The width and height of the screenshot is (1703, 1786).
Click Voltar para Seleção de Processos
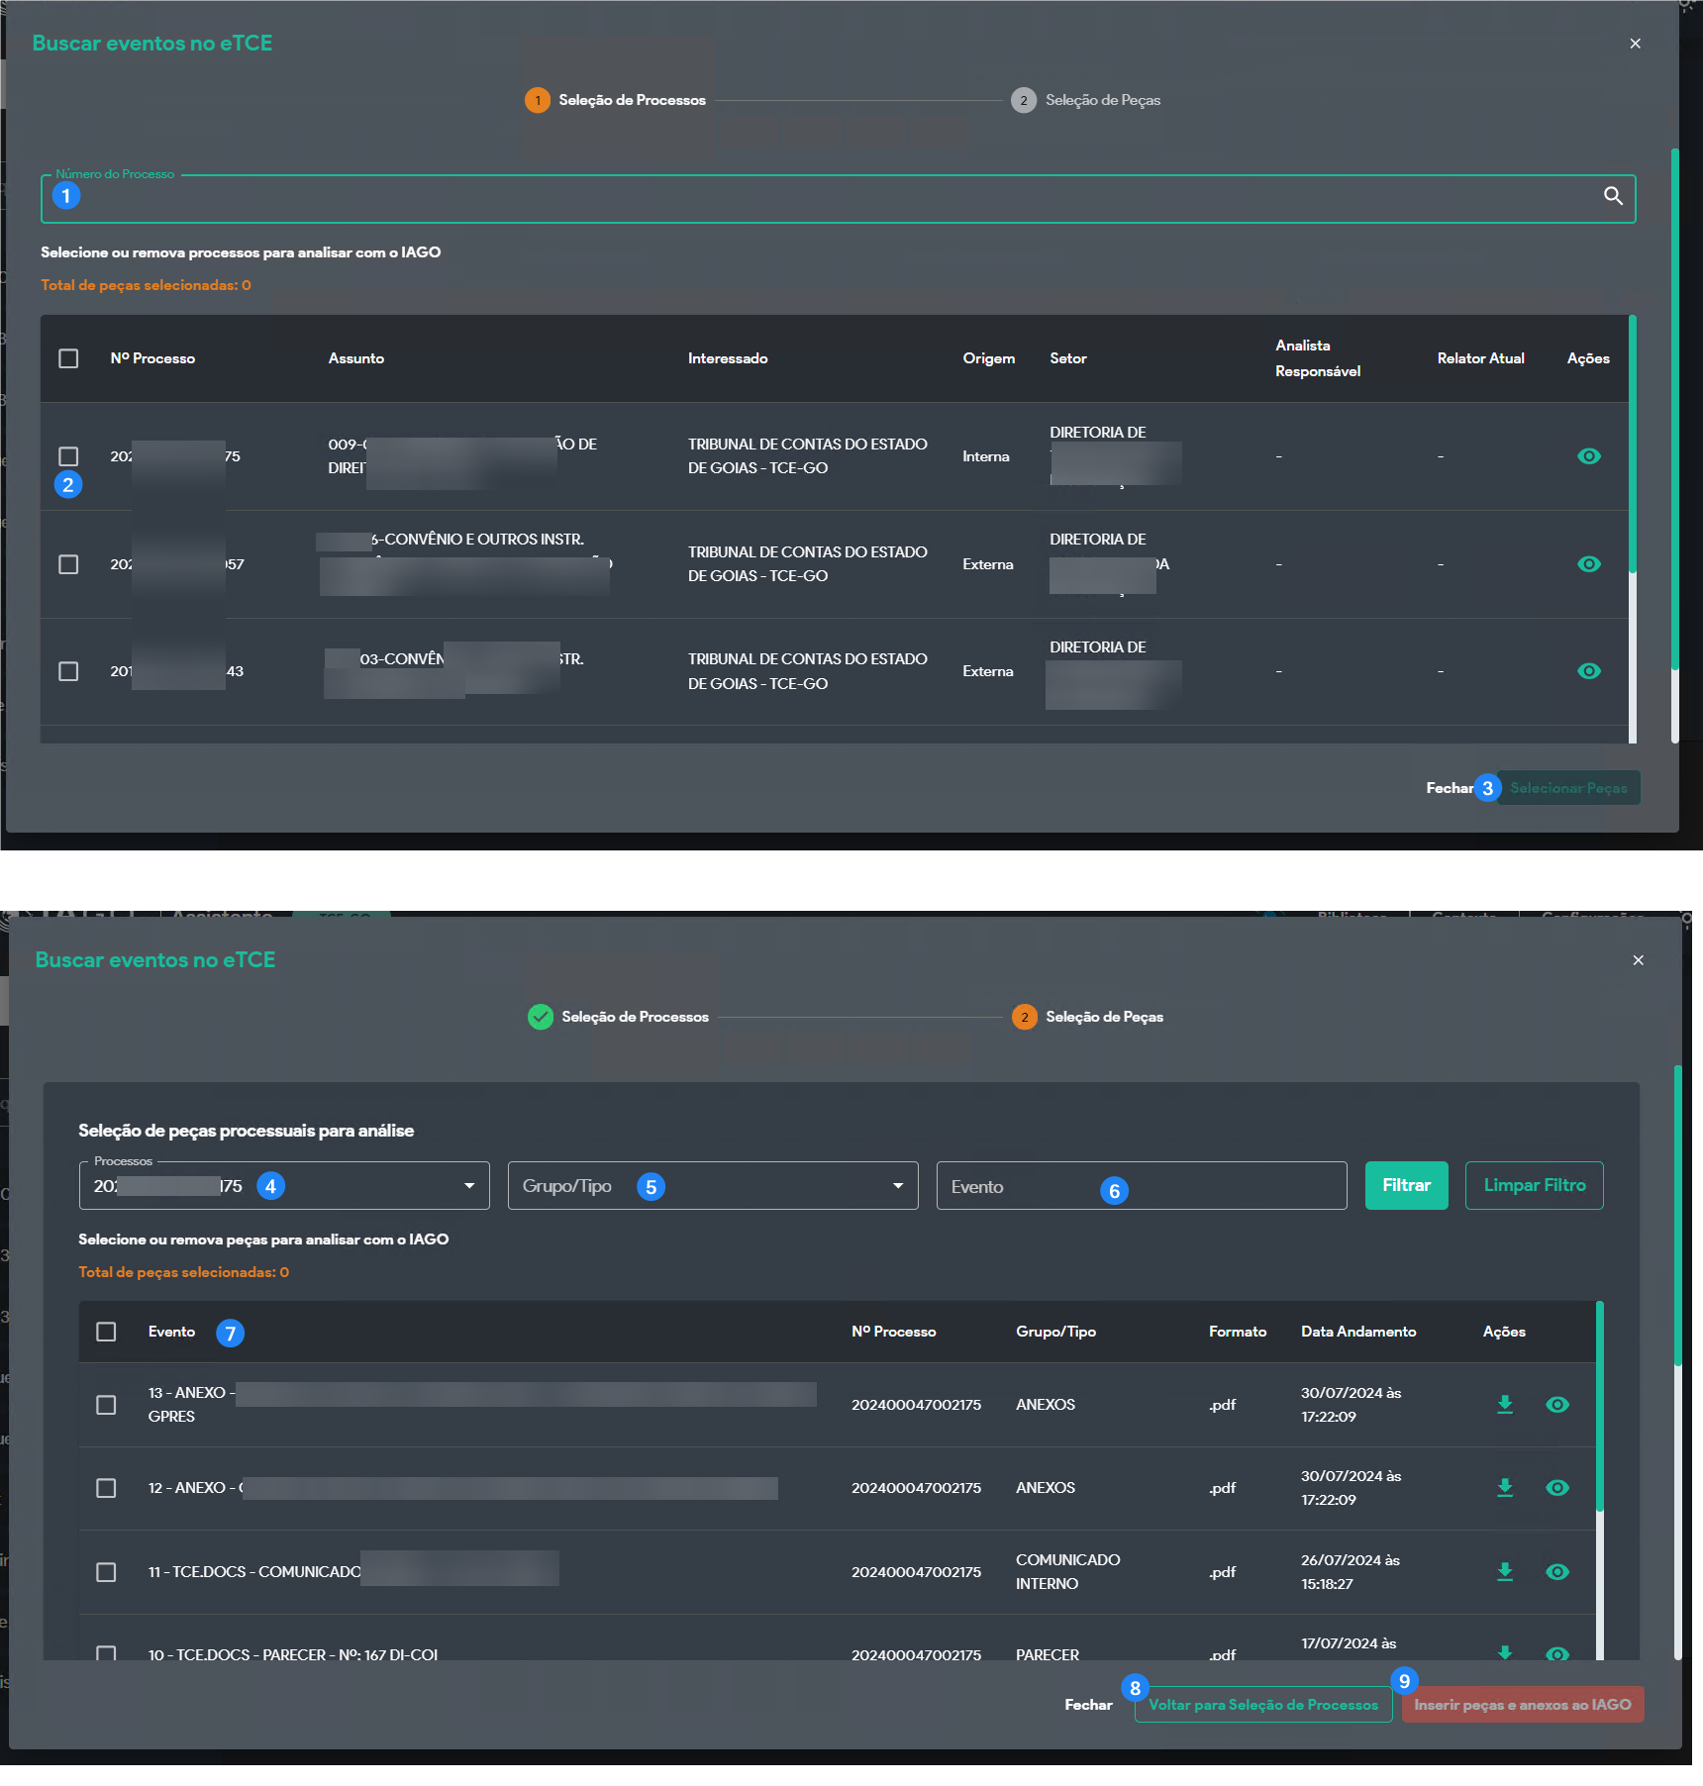click(1262, 1705)
